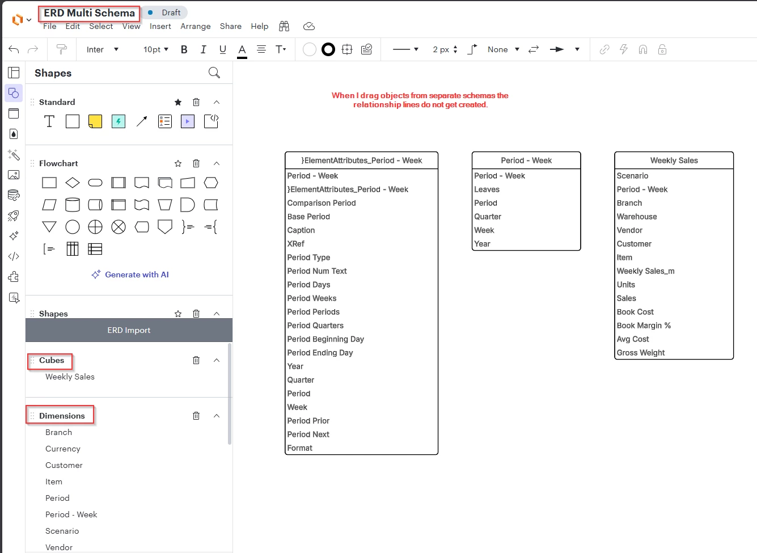The image size is (757, 553).
Task: Open the Inter font dropdown
Action: (103, 49)
